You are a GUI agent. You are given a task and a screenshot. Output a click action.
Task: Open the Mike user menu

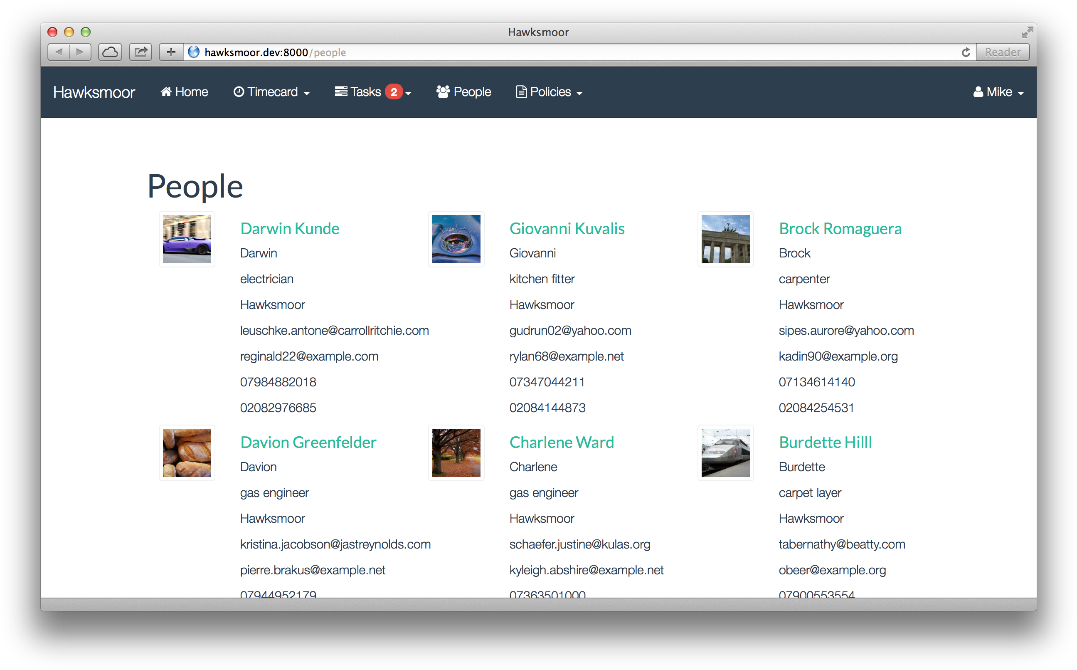[998, 92]
